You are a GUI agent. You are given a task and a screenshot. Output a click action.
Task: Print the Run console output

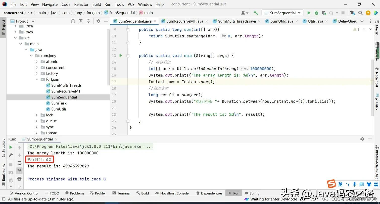tap(19, 179)
